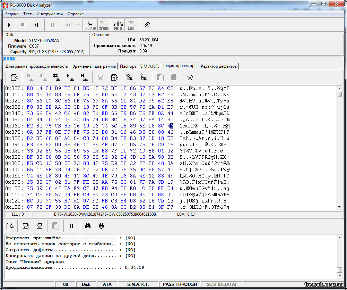This screenshot has width=347, height=290.
Task: Click the step-to-next play/bar icon
Action: [x=36, y=25]
